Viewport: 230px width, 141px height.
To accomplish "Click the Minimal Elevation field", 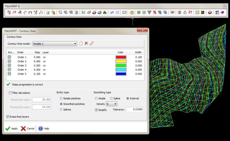I will [41, 100].
